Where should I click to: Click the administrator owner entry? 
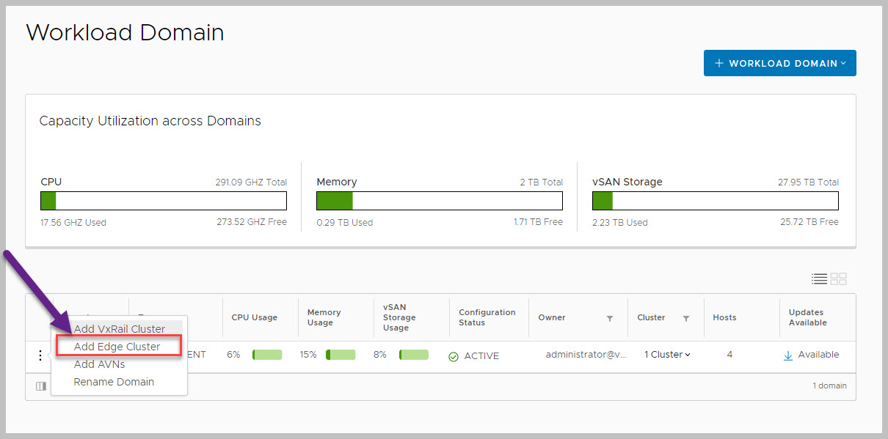pos(586,355)
